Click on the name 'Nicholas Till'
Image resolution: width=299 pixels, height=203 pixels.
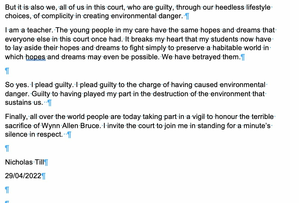pyautogui.click(x=25, y=162)
